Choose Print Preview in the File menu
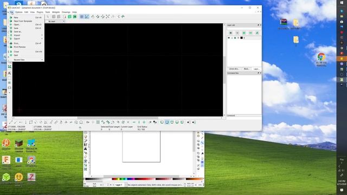347x195 pixels. [26, 47]
